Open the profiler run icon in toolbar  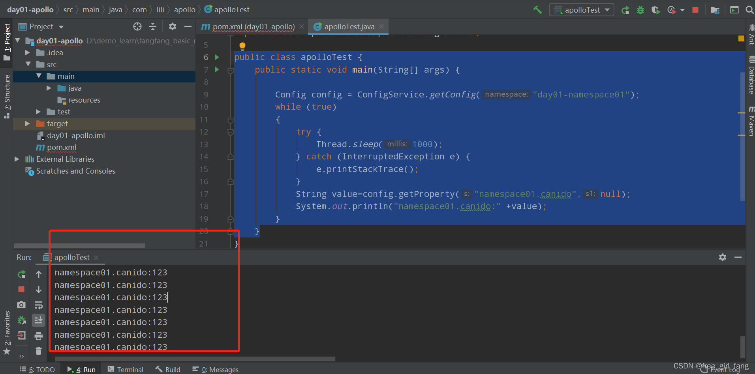coord(671,10)
